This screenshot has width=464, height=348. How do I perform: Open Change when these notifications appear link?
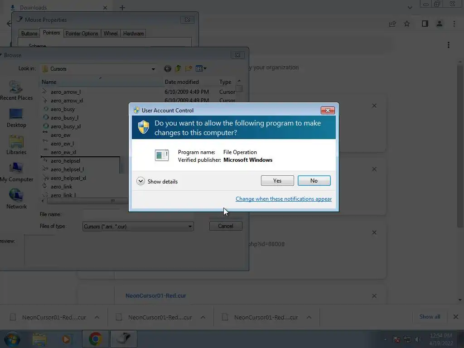click(284, 199)
